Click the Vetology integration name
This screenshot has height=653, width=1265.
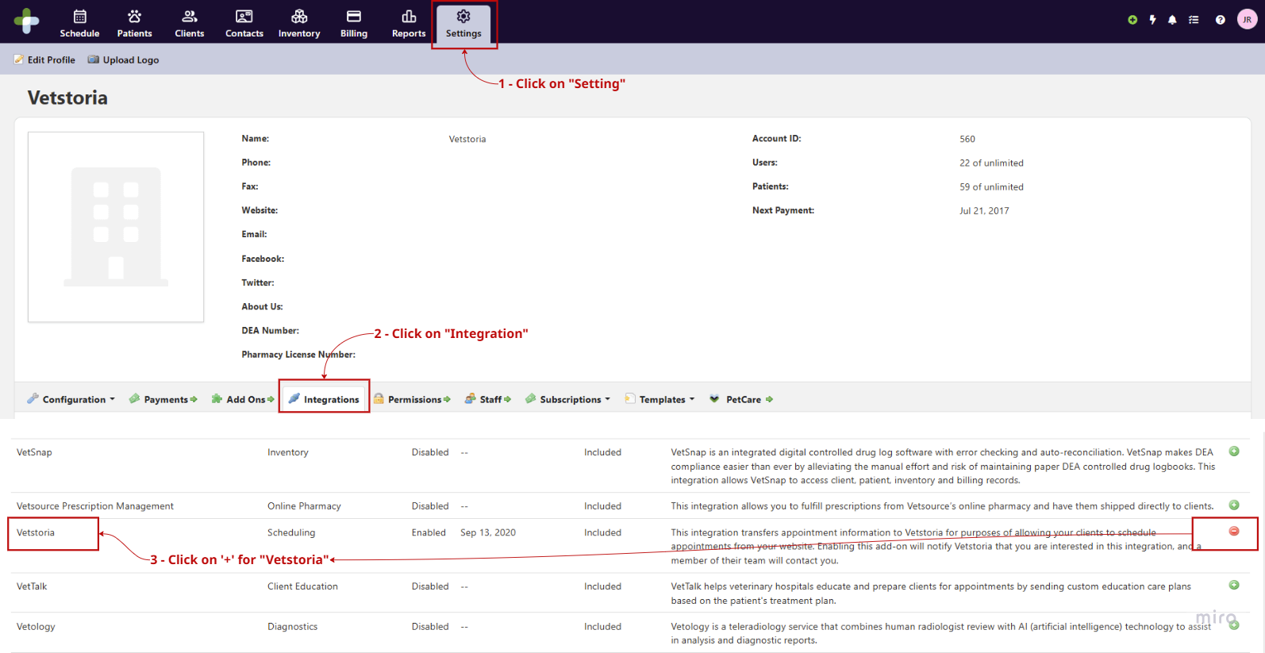coord(36,627)
